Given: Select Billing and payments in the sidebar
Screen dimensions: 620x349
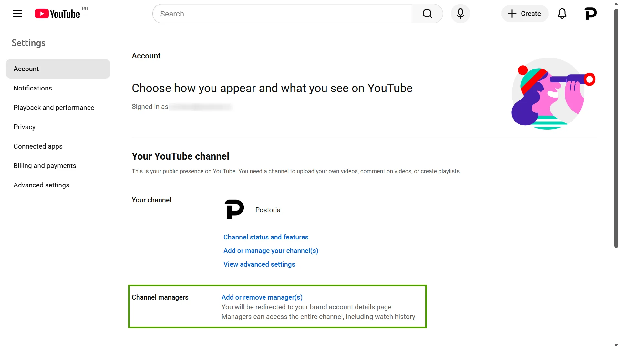Looking at the screenshot, I should 45,165.
